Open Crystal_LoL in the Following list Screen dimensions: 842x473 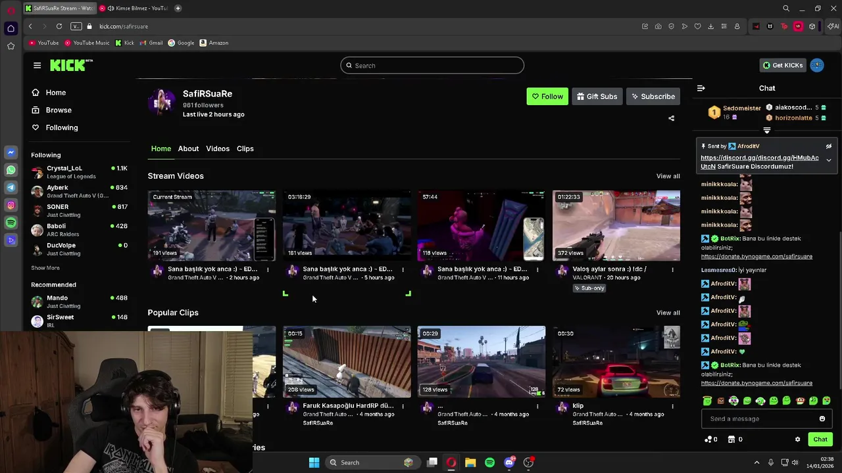coord(79,172)
